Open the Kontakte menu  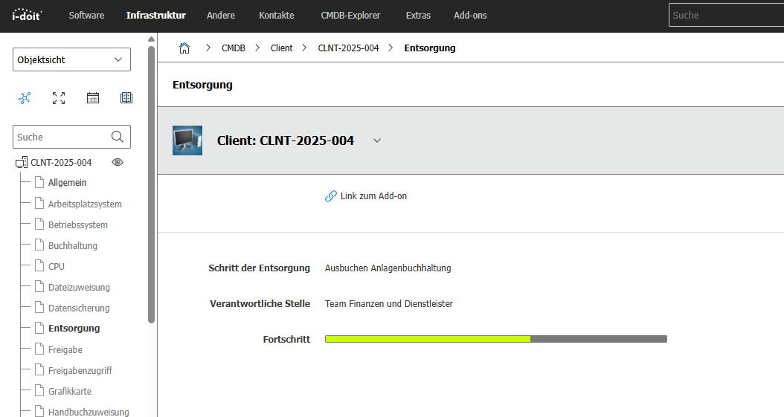(277, 16)
